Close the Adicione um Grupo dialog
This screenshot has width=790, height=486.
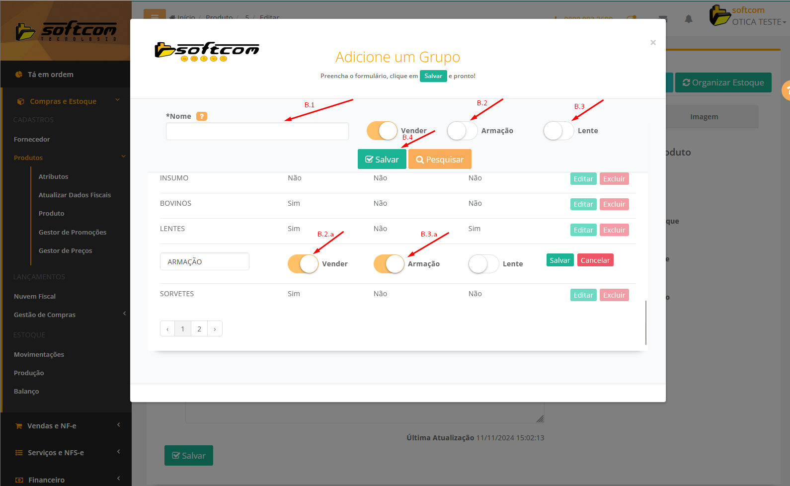click(x=653, y=43)
